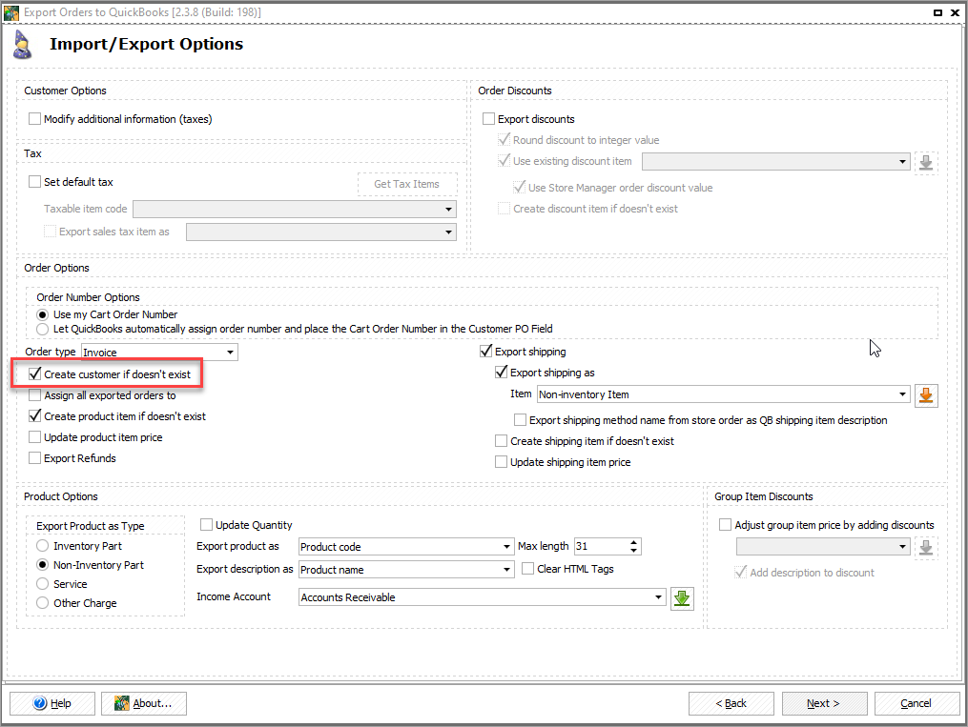Enable the Export discounts checkbox

coord(489,118)
